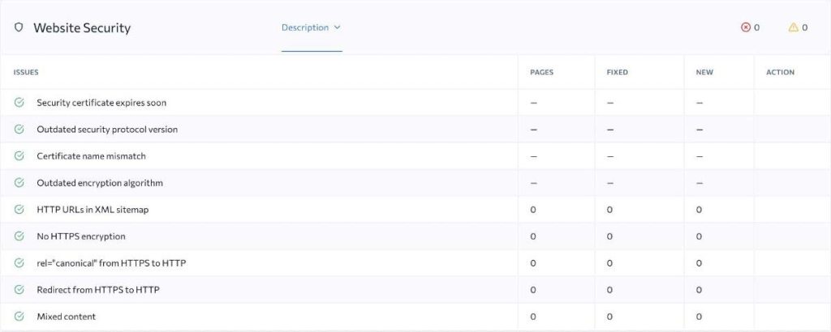831x332 pixels.
Task: Click green check icon for Outdated encryption algorithm
Action: pos(19,183)
